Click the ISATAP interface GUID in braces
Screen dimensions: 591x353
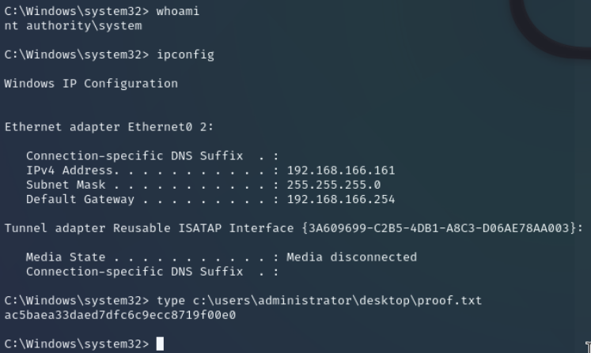(x=440, y=228)
